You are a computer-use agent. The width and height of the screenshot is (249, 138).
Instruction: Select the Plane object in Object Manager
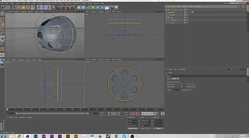coord(173,12)
